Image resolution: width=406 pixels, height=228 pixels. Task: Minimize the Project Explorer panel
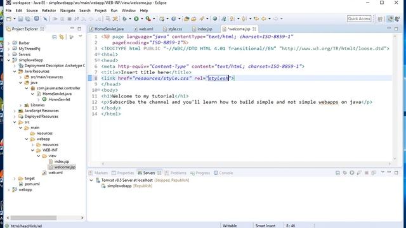pyautogui.click(x=72, y=28)
